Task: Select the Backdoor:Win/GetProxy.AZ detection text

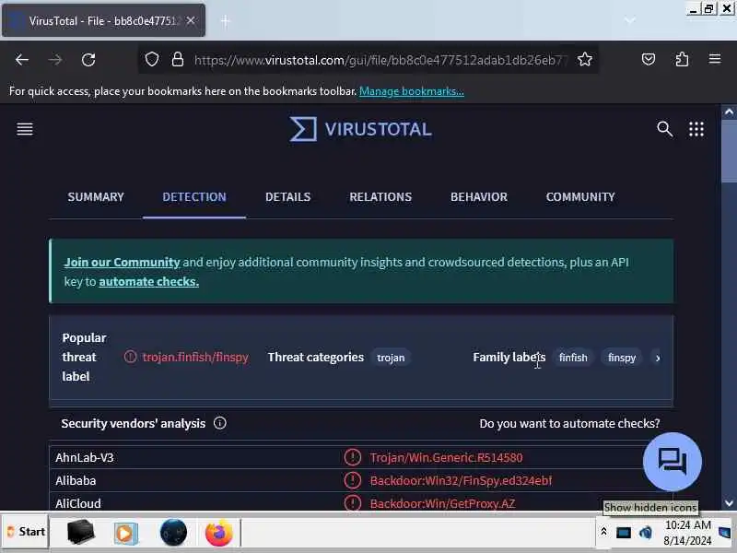Action: point(442,503)
